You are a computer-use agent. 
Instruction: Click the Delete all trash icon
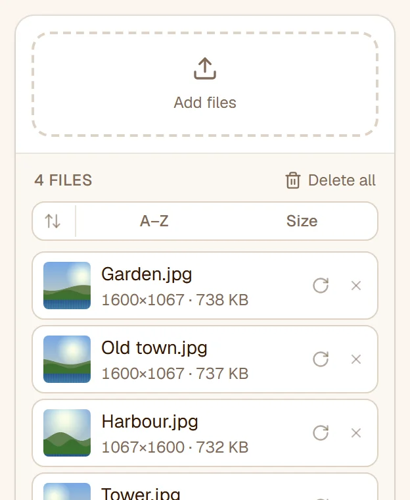(x=292, y=180)
